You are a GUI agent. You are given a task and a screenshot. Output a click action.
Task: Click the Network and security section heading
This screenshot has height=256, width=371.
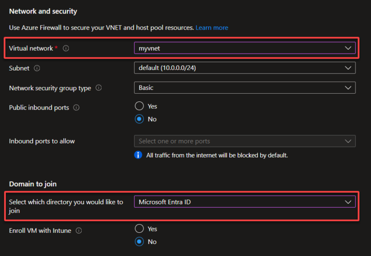pyautogui.click(x=43, y=11)
